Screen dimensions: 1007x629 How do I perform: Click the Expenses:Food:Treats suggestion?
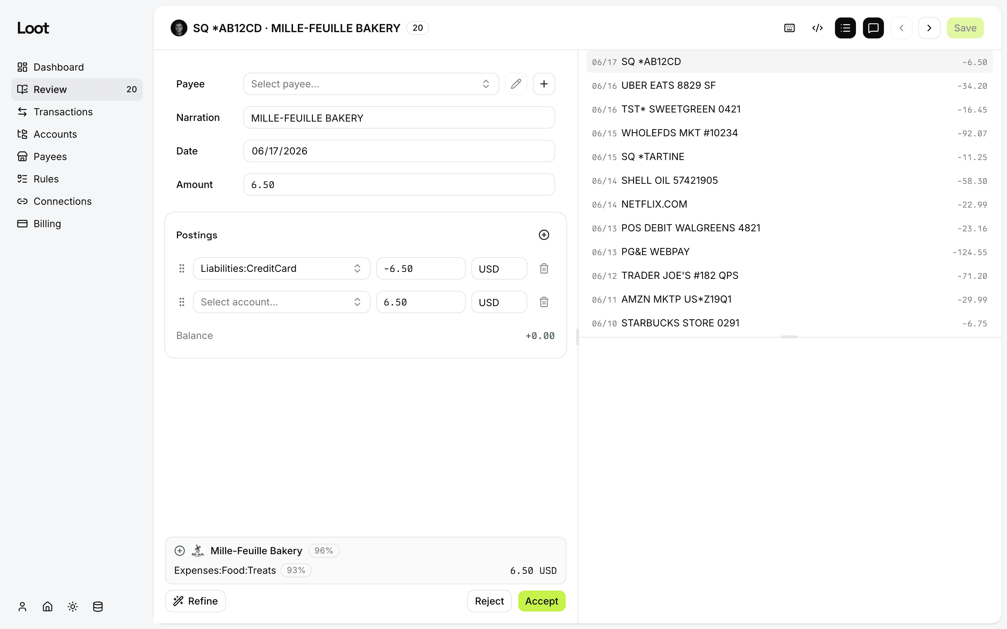[225, 570]
